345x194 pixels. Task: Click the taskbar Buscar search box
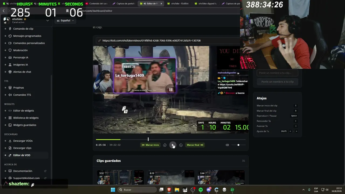137,190
